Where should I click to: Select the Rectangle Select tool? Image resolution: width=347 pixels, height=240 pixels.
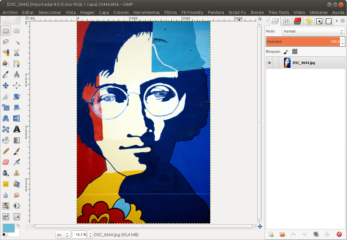pyautogui.click(x=6, y=31)
